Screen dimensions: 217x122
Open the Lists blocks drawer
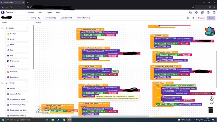17,55
